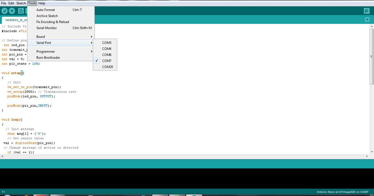
Task: Select COM6 serial port
Action: coord(105,55)
